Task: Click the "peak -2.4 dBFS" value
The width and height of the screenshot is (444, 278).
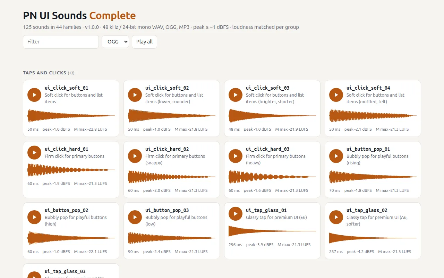Action: [157, 252]
